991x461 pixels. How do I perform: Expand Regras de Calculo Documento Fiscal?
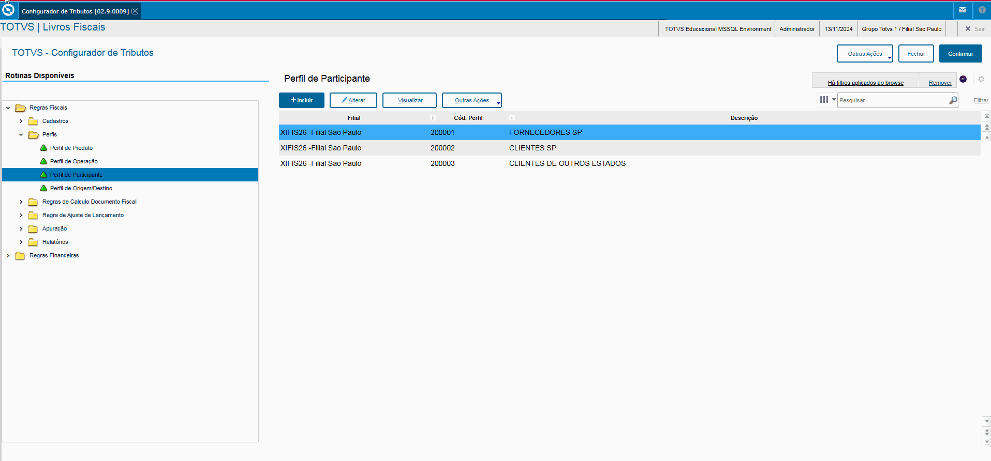click(x=21, y=202)
